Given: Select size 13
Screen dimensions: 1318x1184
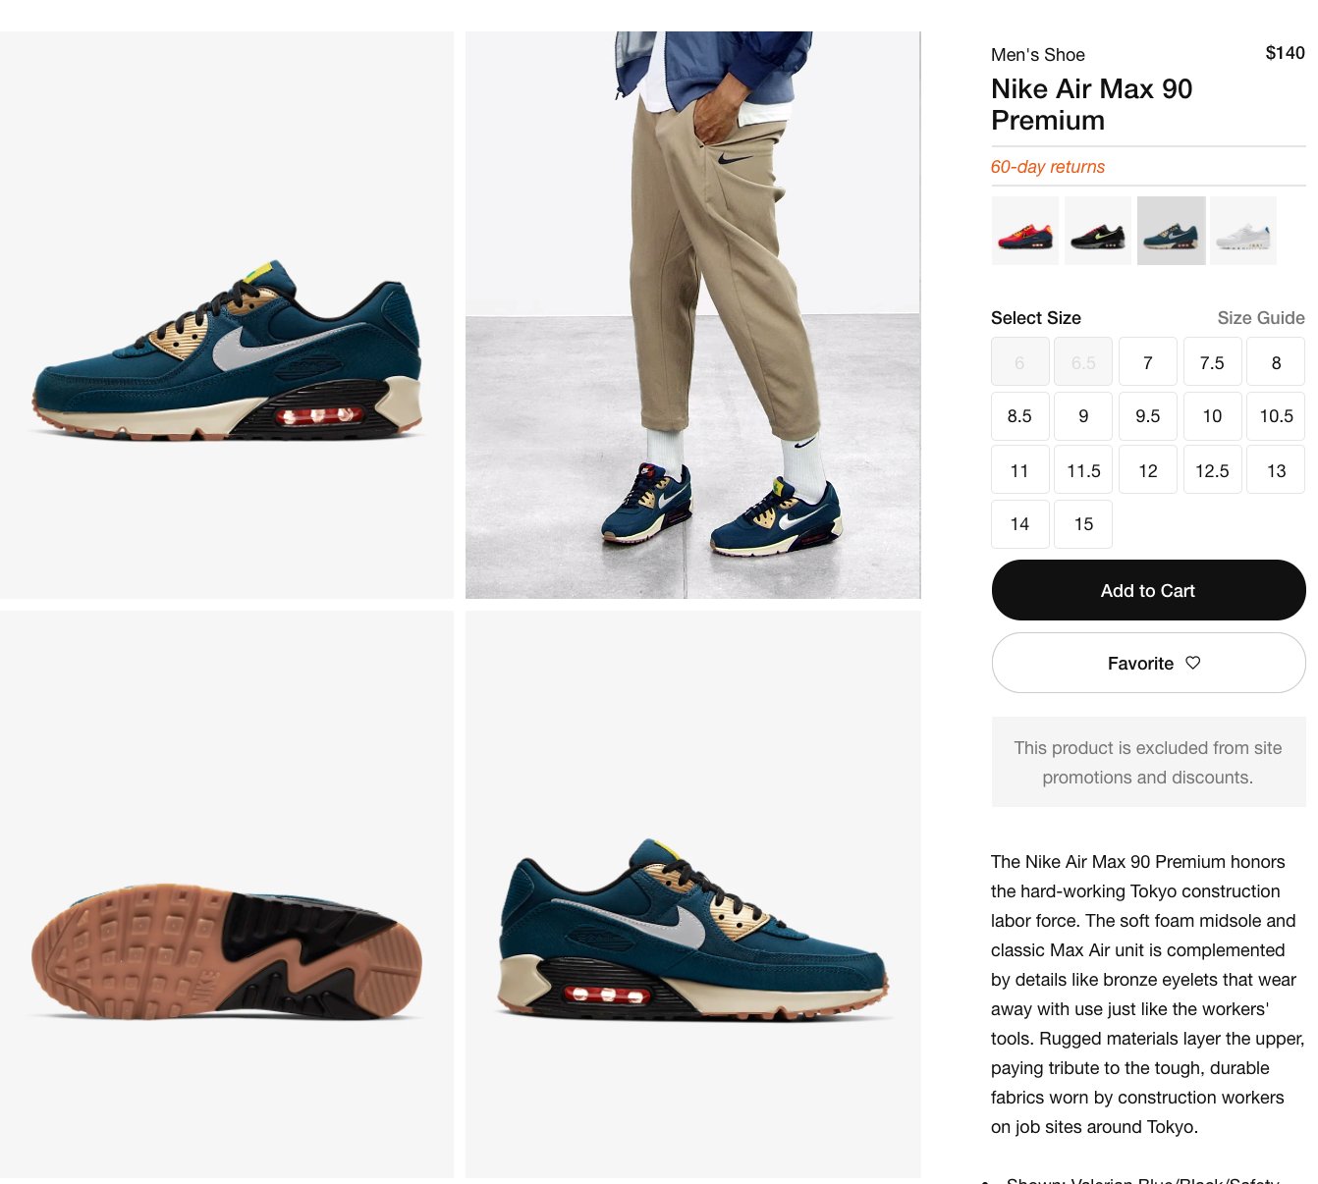Looking at the screenshot, I should pos(1276,469).
